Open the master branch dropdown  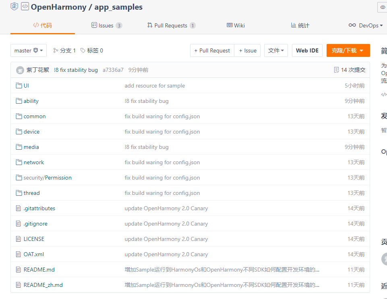pos(29,50)
